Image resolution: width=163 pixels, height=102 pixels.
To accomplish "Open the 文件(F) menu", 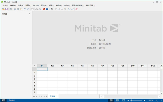I will (x=5, y=5).
